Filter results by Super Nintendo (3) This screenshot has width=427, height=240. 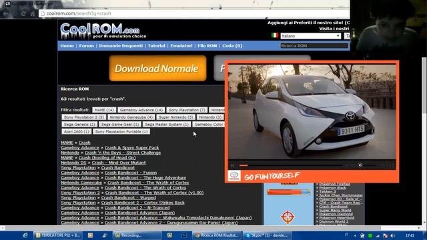click(x=176, y=117)
